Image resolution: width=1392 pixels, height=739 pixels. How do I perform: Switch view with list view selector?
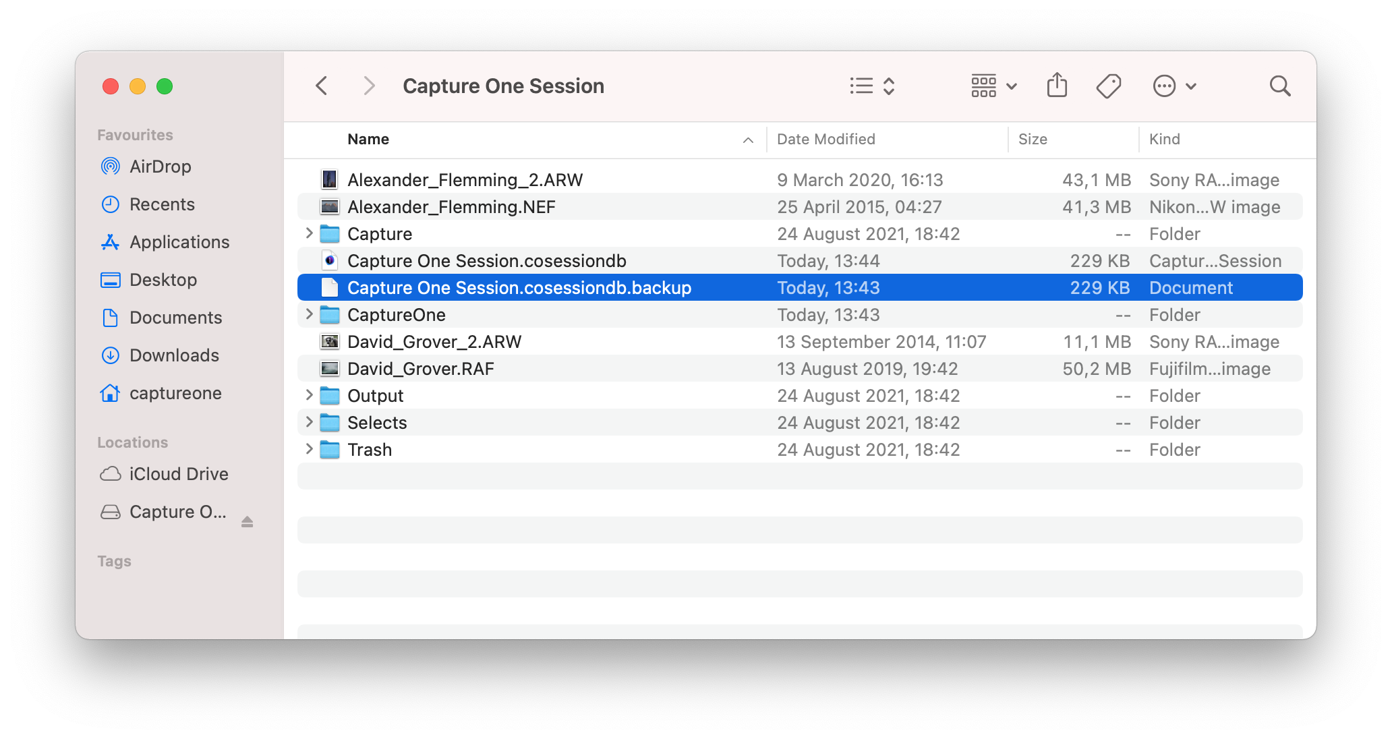(x=872, y=86)
